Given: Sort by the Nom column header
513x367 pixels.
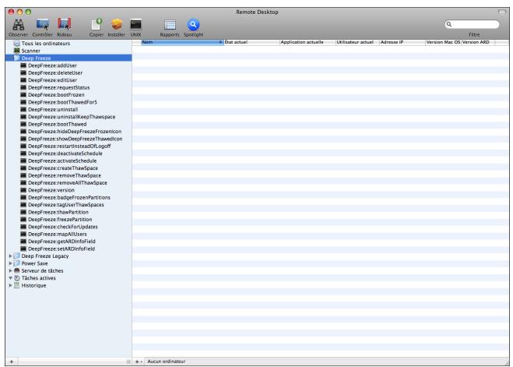Looking at the screenshot, I should coord(182,42).
